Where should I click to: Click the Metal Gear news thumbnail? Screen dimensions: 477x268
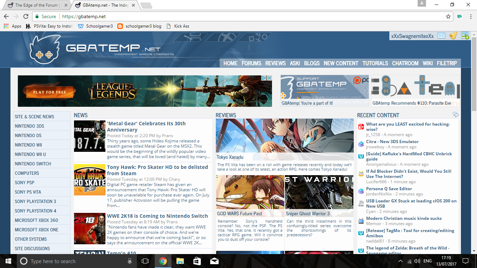click(90, 136)
